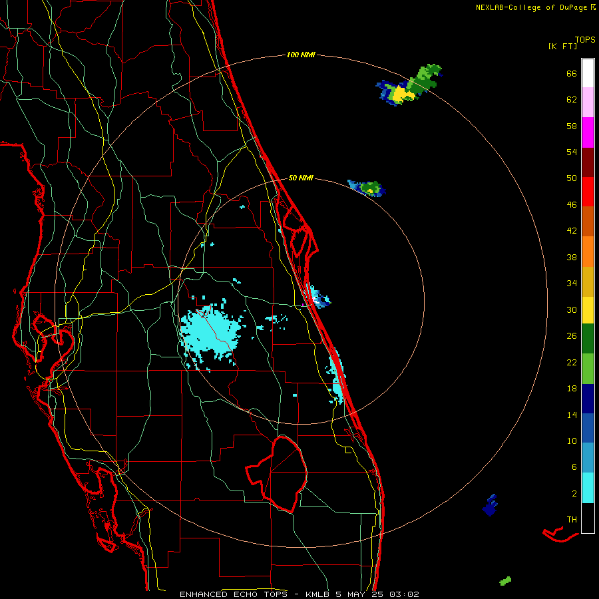Click the legend value 34
Screen dimensions: 599x599
click(572, 284)
